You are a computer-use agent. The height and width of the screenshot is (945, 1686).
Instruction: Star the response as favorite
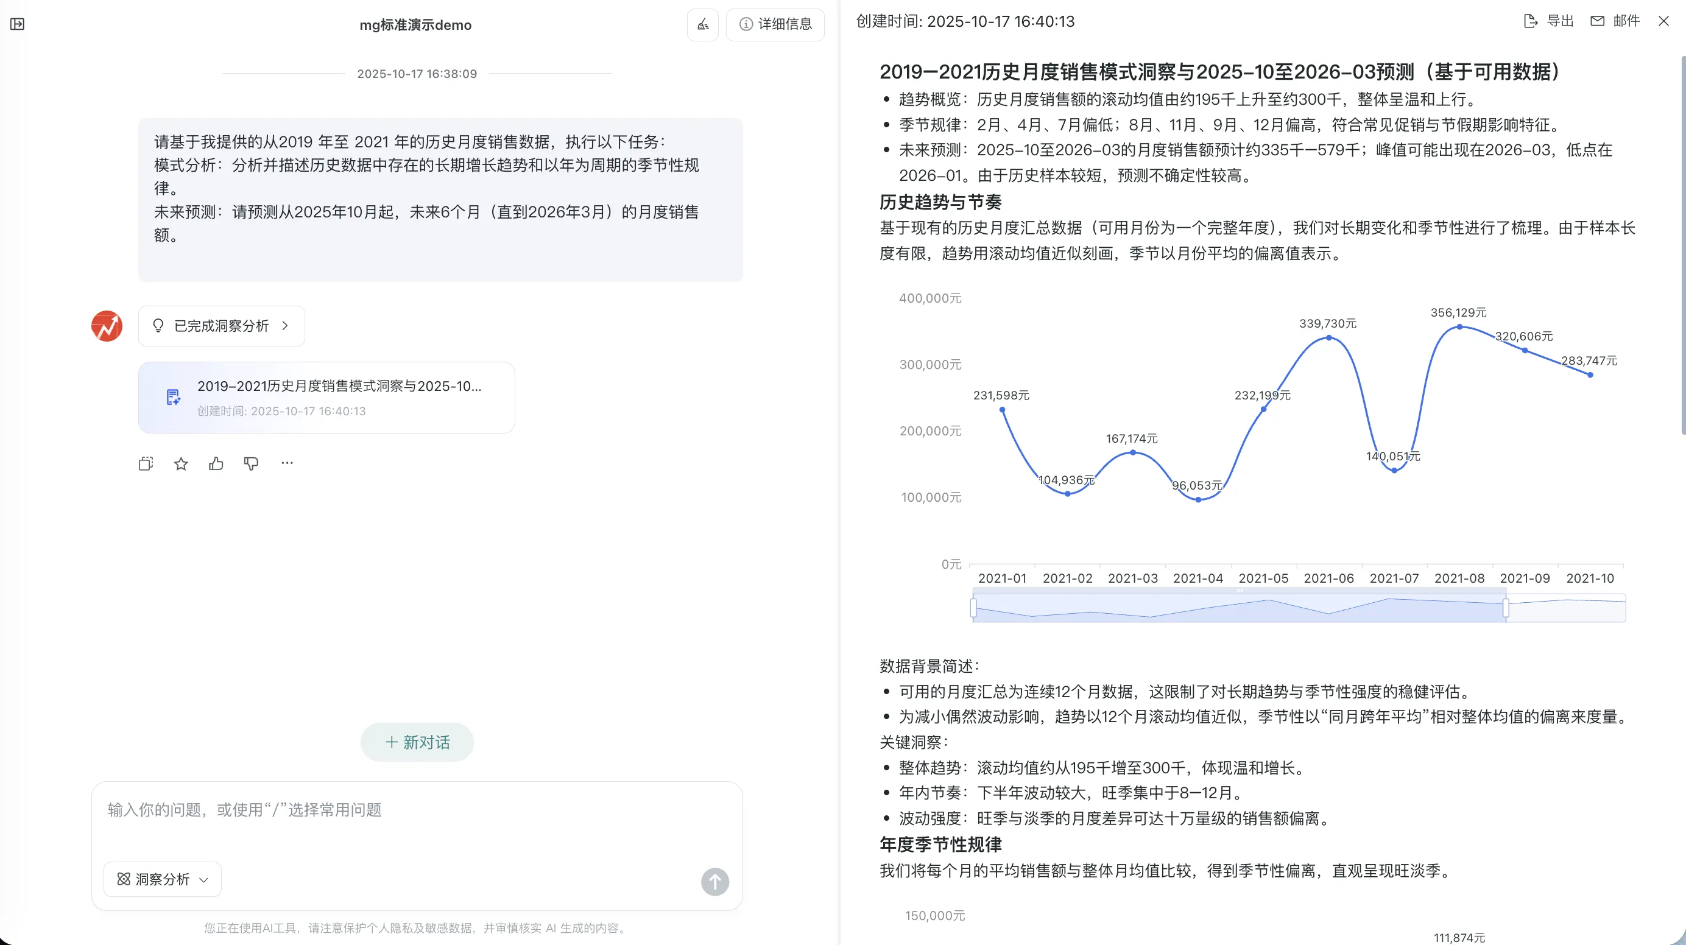coord(182,463)
